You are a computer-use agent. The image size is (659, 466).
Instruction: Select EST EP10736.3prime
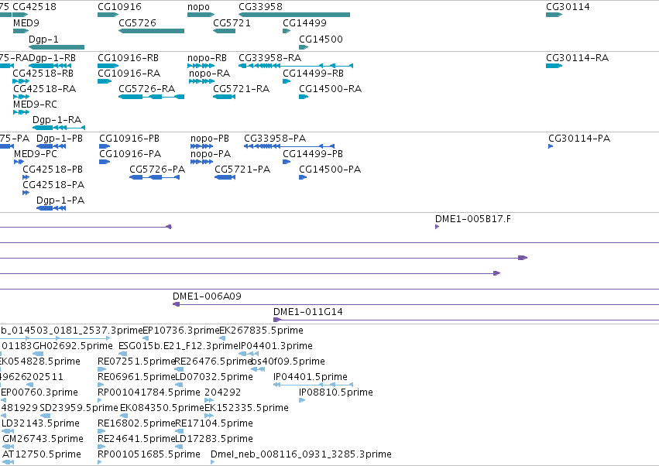[x=146, y=338]
